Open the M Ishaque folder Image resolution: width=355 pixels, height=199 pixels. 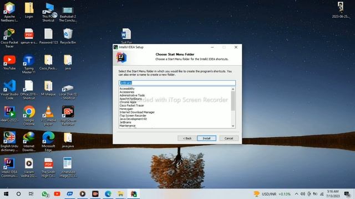pos(48,88)
